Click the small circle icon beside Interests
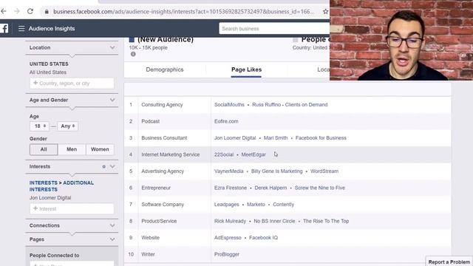473x266 pixels. click(x=103, y=166)
